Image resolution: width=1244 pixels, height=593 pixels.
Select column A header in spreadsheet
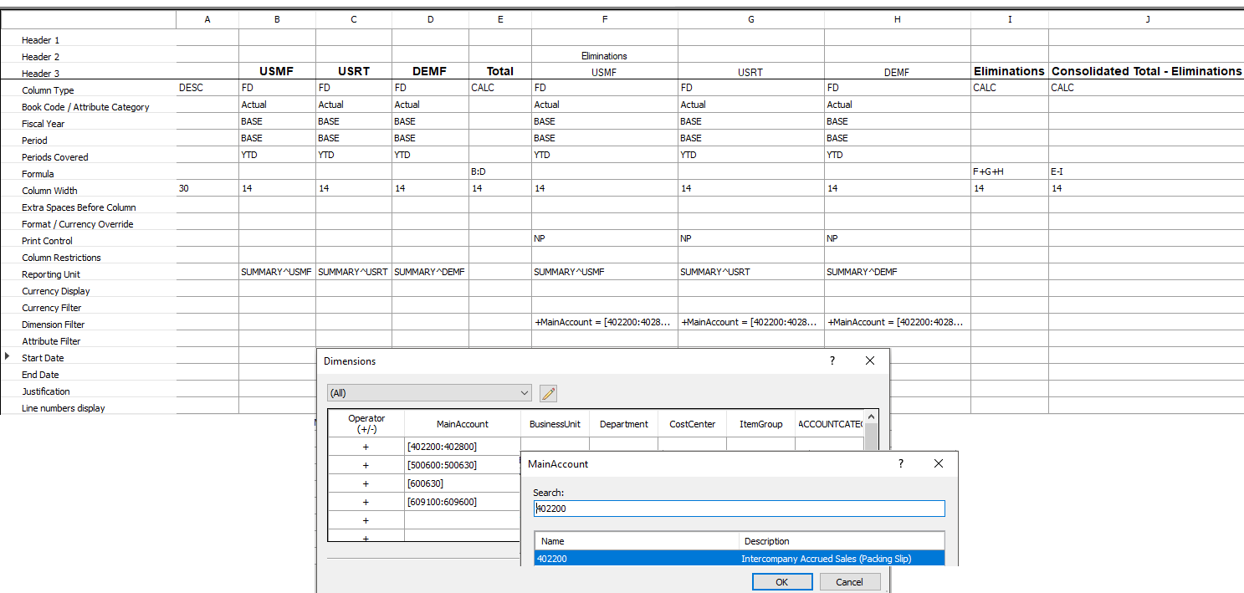[207, 19]
